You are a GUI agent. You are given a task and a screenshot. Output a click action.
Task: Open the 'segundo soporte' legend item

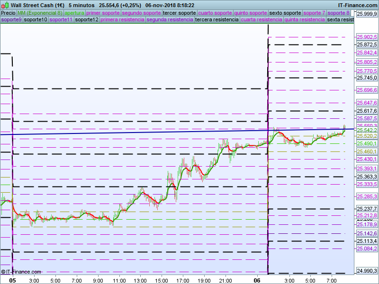click(141, 13)
